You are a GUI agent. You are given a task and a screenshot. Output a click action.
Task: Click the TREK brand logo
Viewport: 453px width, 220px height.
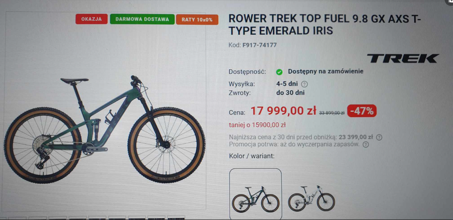click(x=403, y=58)
